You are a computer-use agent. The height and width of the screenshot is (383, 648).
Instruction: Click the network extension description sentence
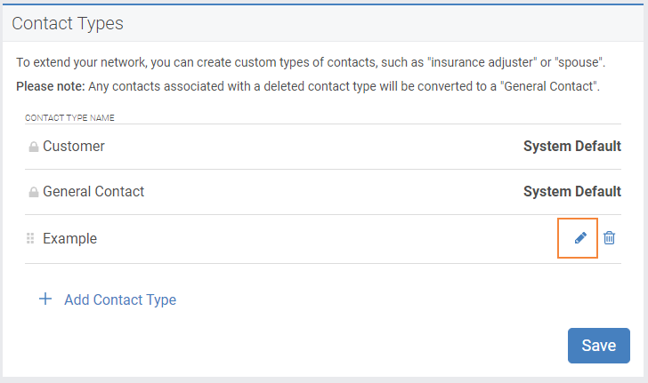pos(311,62)
